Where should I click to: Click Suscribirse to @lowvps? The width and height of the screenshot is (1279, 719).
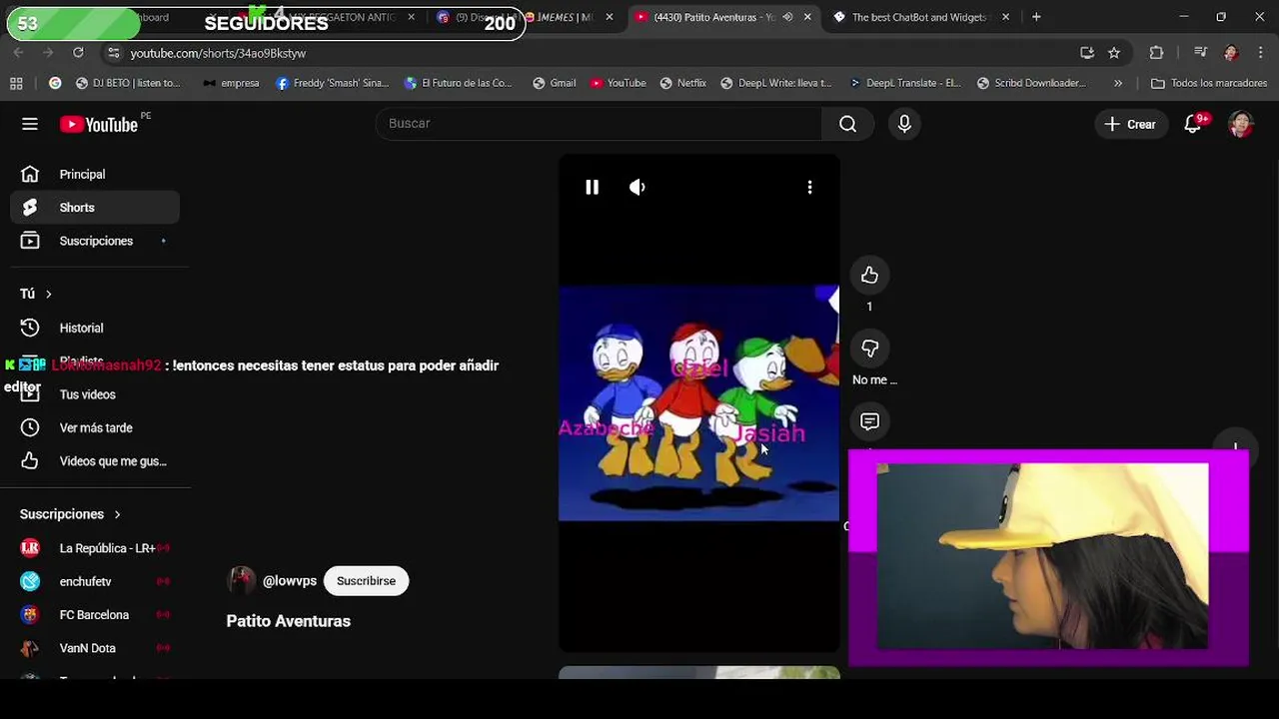point(366,581)
